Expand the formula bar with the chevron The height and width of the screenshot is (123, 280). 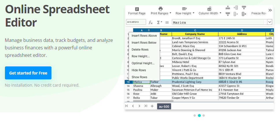pos(270,22)
